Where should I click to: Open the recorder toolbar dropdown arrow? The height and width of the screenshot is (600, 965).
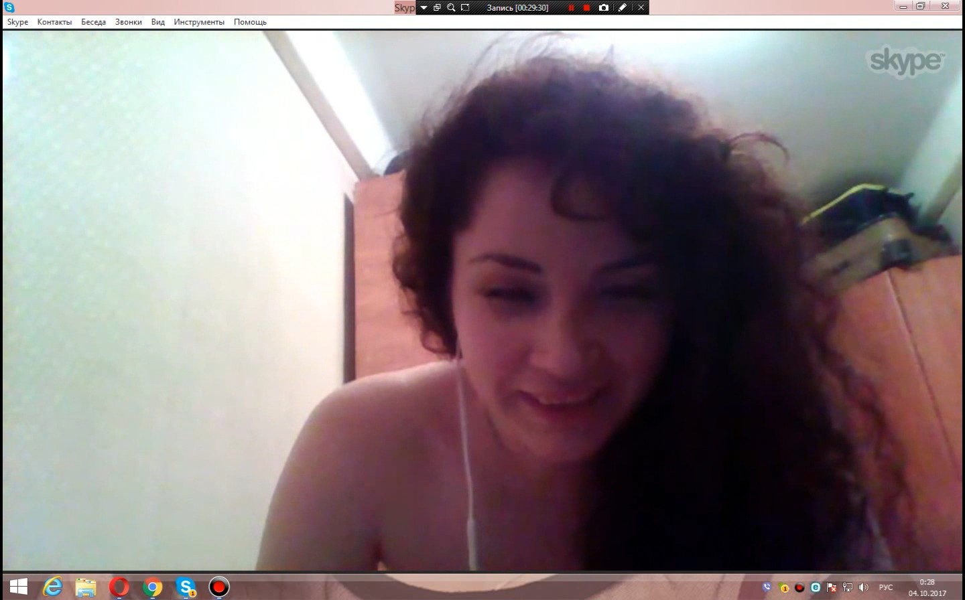[x=424, y=8]
